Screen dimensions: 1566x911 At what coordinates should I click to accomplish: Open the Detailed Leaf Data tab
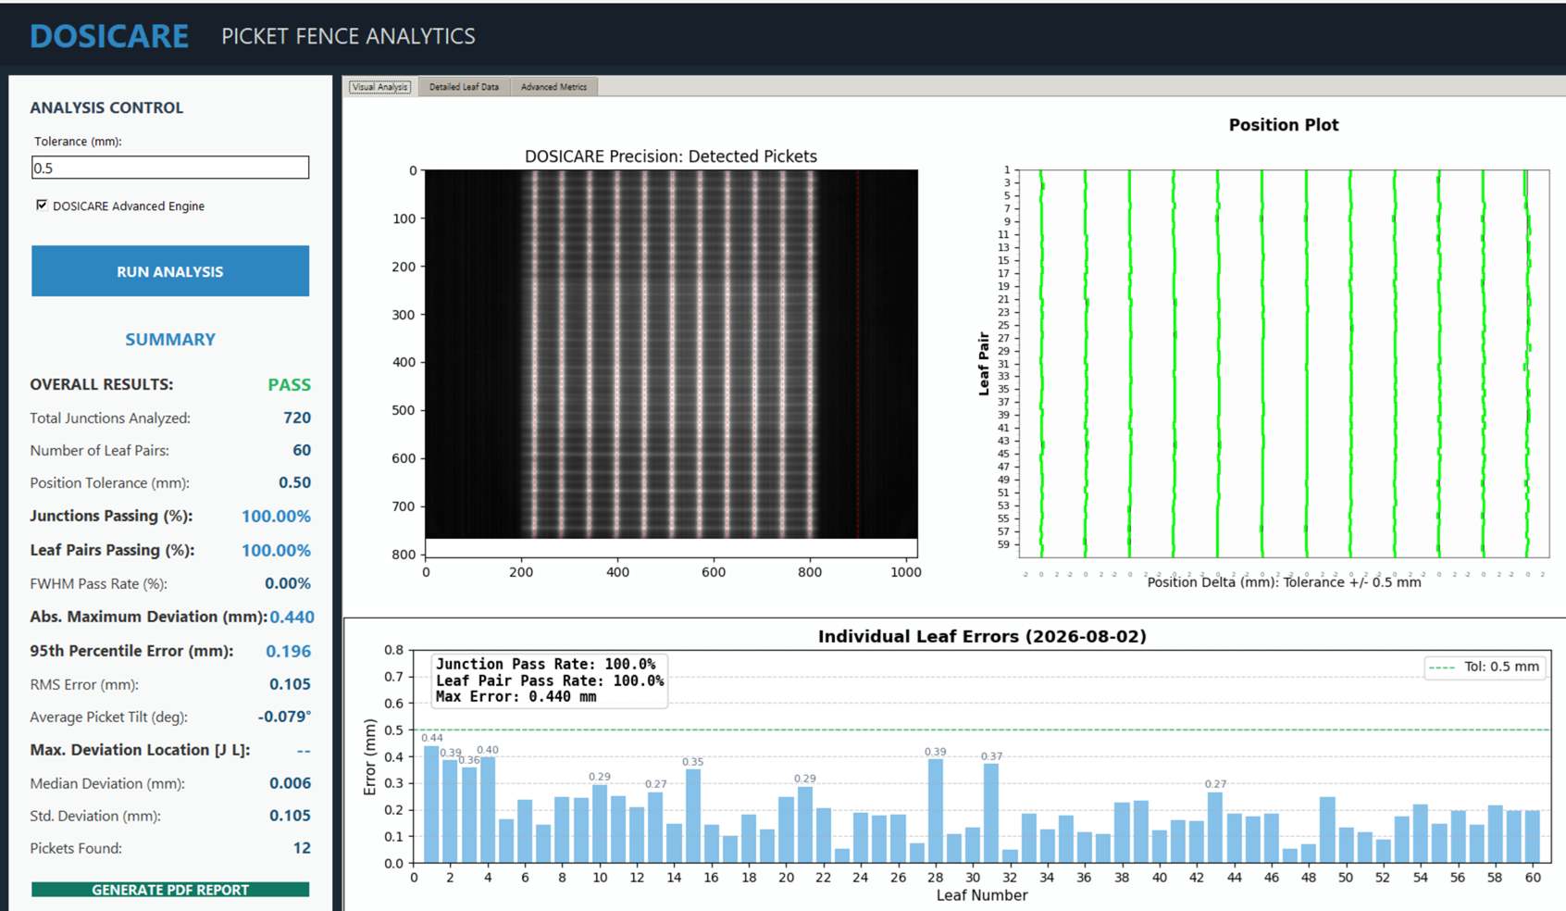click(464, 87)
